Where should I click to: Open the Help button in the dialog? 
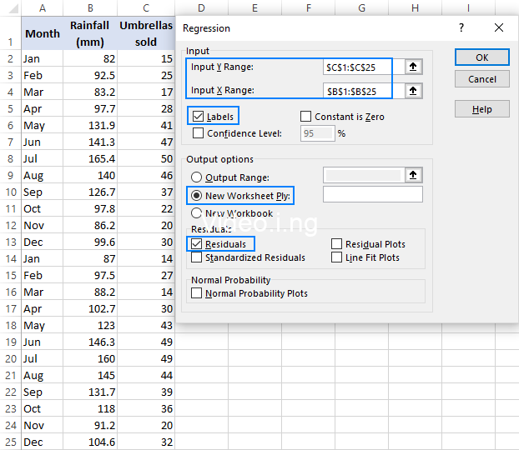point(482,109)
